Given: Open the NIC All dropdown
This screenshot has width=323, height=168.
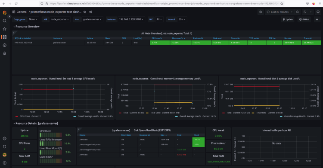Looking at the screenshot, I should pos(159,19).
